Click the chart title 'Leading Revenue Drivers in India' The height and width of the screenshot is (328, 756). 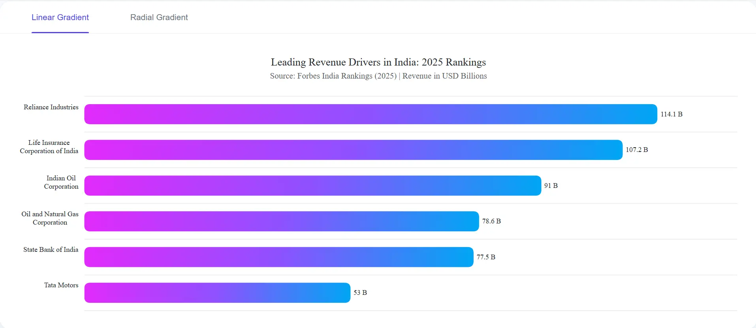coord(378,62)
